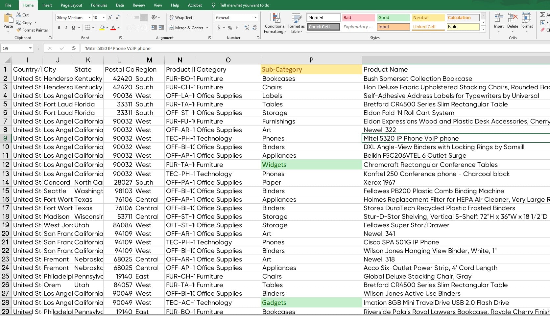The image size is (550, 316).
Task: Apply Fill Color bucket icon
Action: 102,28
